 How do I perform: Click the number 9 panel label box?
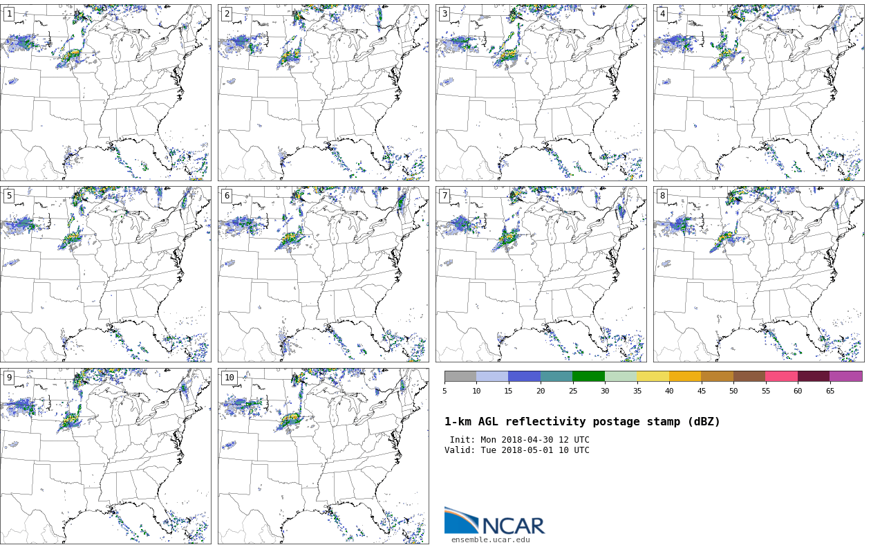pyautogui.click(x=9, y=378)
